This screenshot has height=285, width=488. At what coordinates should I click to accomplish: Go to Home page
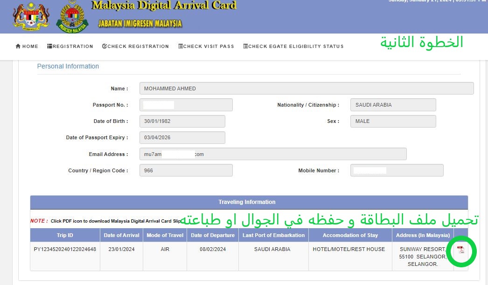tap(27, 46)
